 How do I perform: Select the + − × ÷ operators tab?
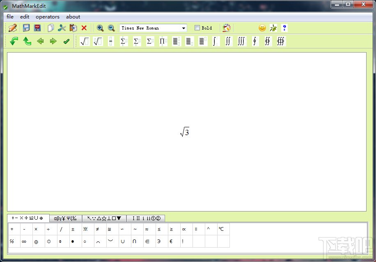point(28,218)
